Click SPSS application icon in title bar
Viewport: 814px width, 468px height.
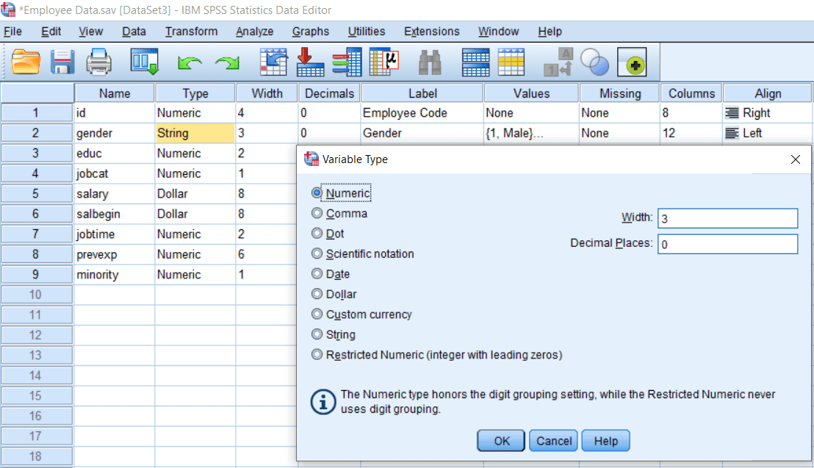click(8, 10)
